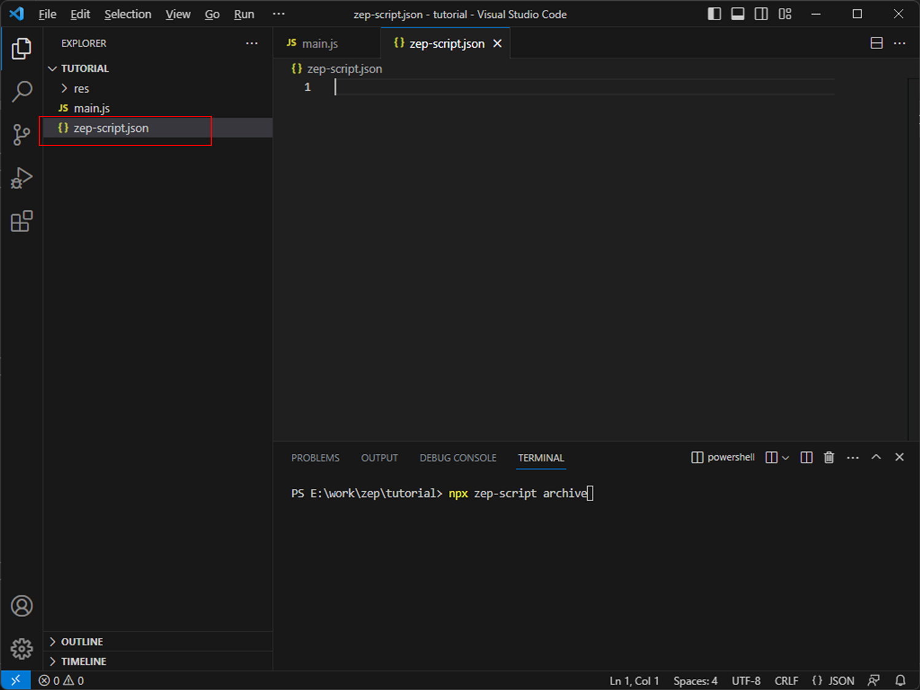Open the launch profile dropdown arrow
The width and height of the screenshot is (920, 690).
[x=786, y=458]
